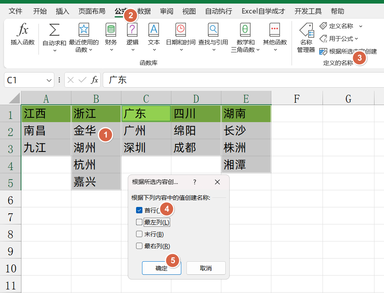The height and width of the screenshot is (293, 384).
Task: Click the Insert Function fx icon
Action: (23, 30)
